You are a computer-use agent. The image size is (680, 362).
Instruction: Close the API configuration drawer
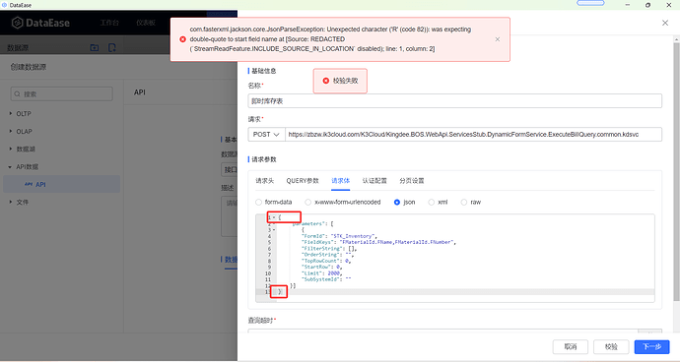pyautogui.click(x=665, y=23)
